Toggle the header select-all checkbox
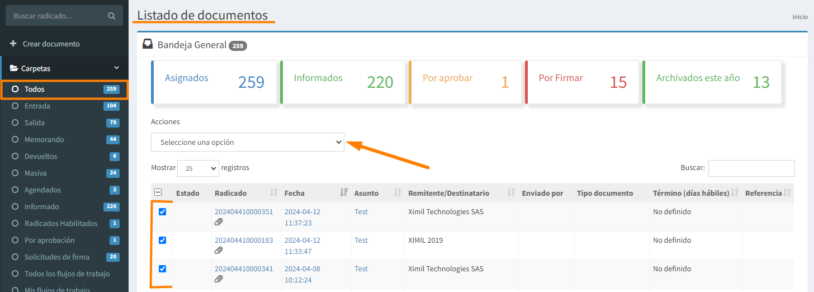 [x=158, y=192]
